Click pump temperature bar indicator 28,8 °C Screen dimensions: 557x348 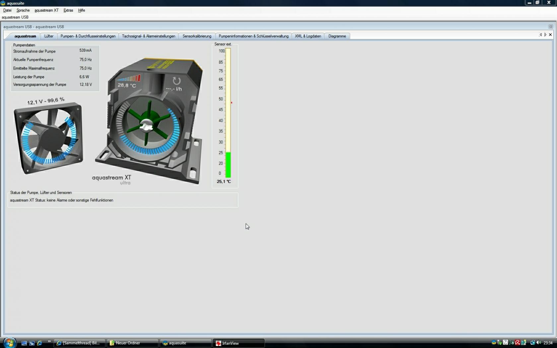(x=129, y=79)
